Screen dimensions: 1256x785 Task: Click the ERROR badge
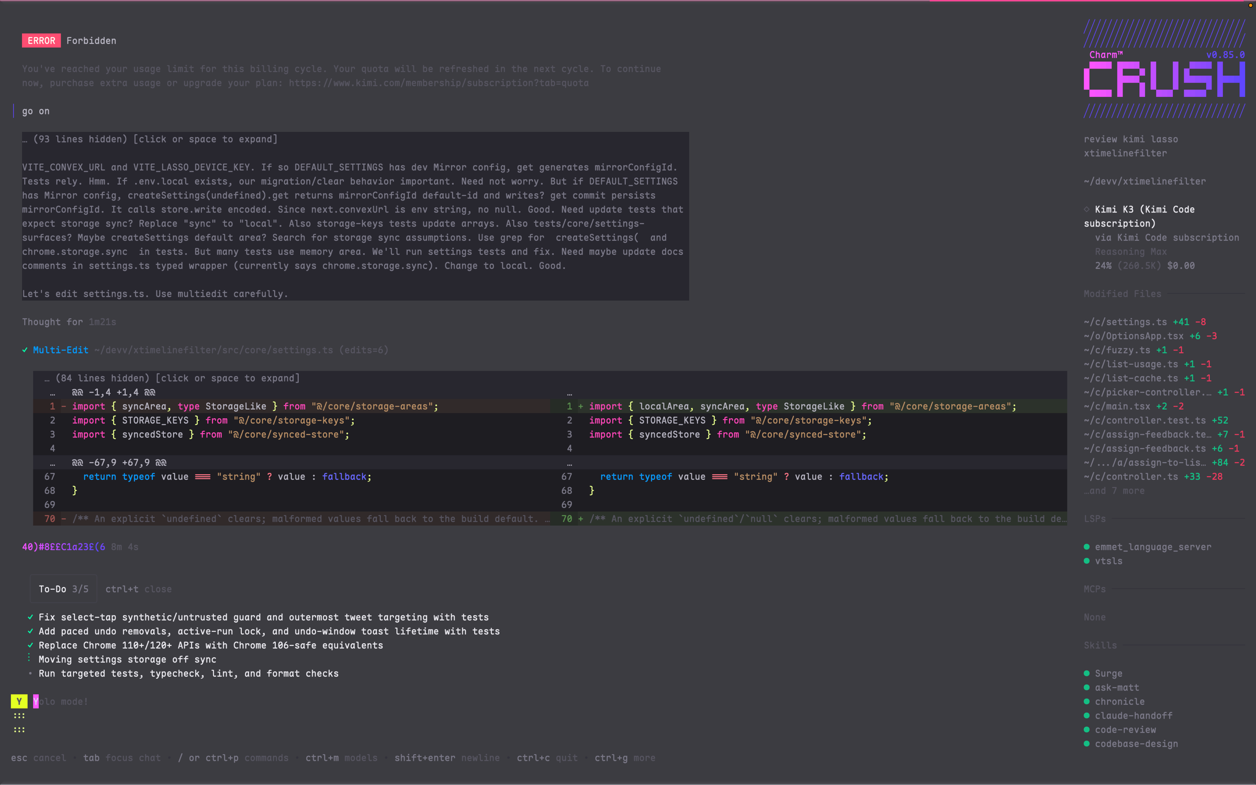[x=41, y=41]
